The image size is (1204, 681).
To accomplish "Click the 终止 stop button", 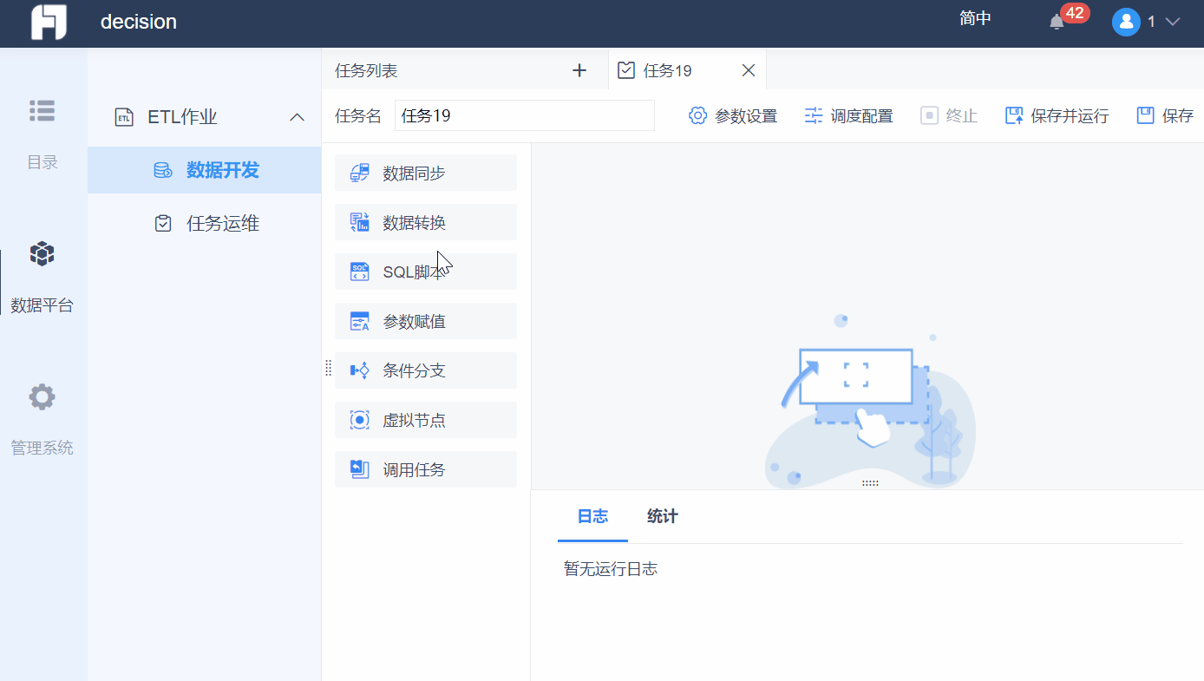I will [949, 115].
